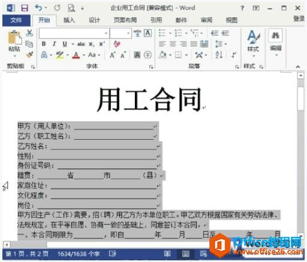Expand underline style dropdown arrow

tap(73, 44)
